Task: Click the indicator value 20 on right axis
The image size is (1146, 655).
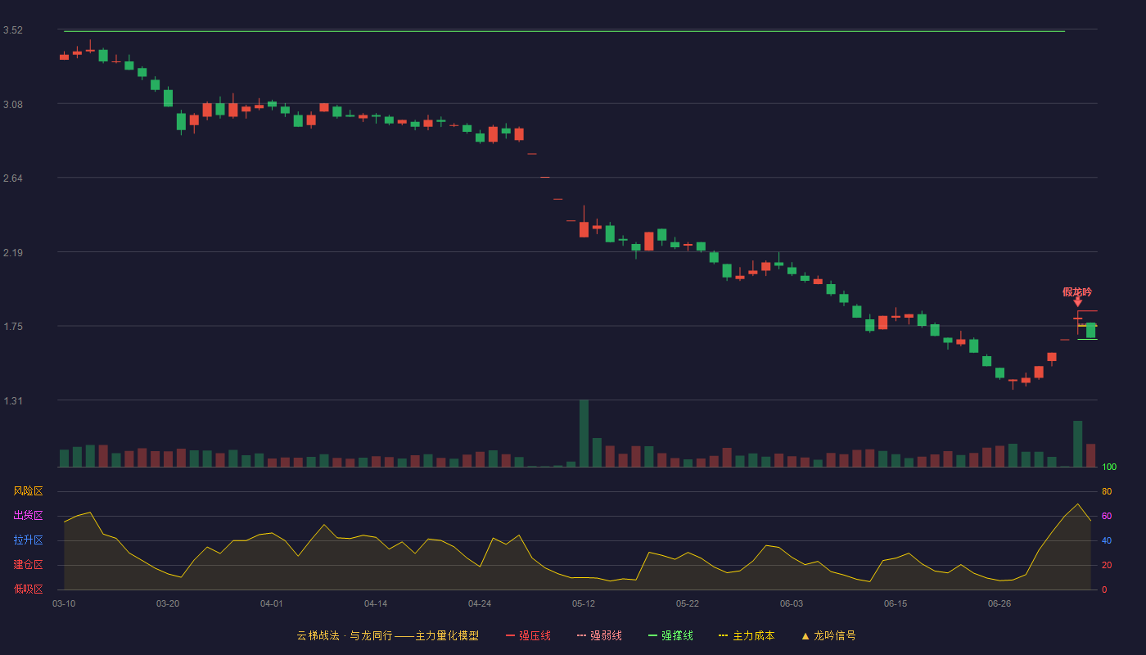Action: click(1107, 565)
